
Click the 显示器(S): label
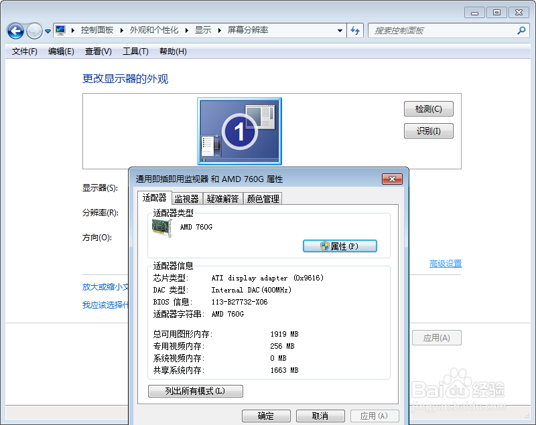point(100,188)
